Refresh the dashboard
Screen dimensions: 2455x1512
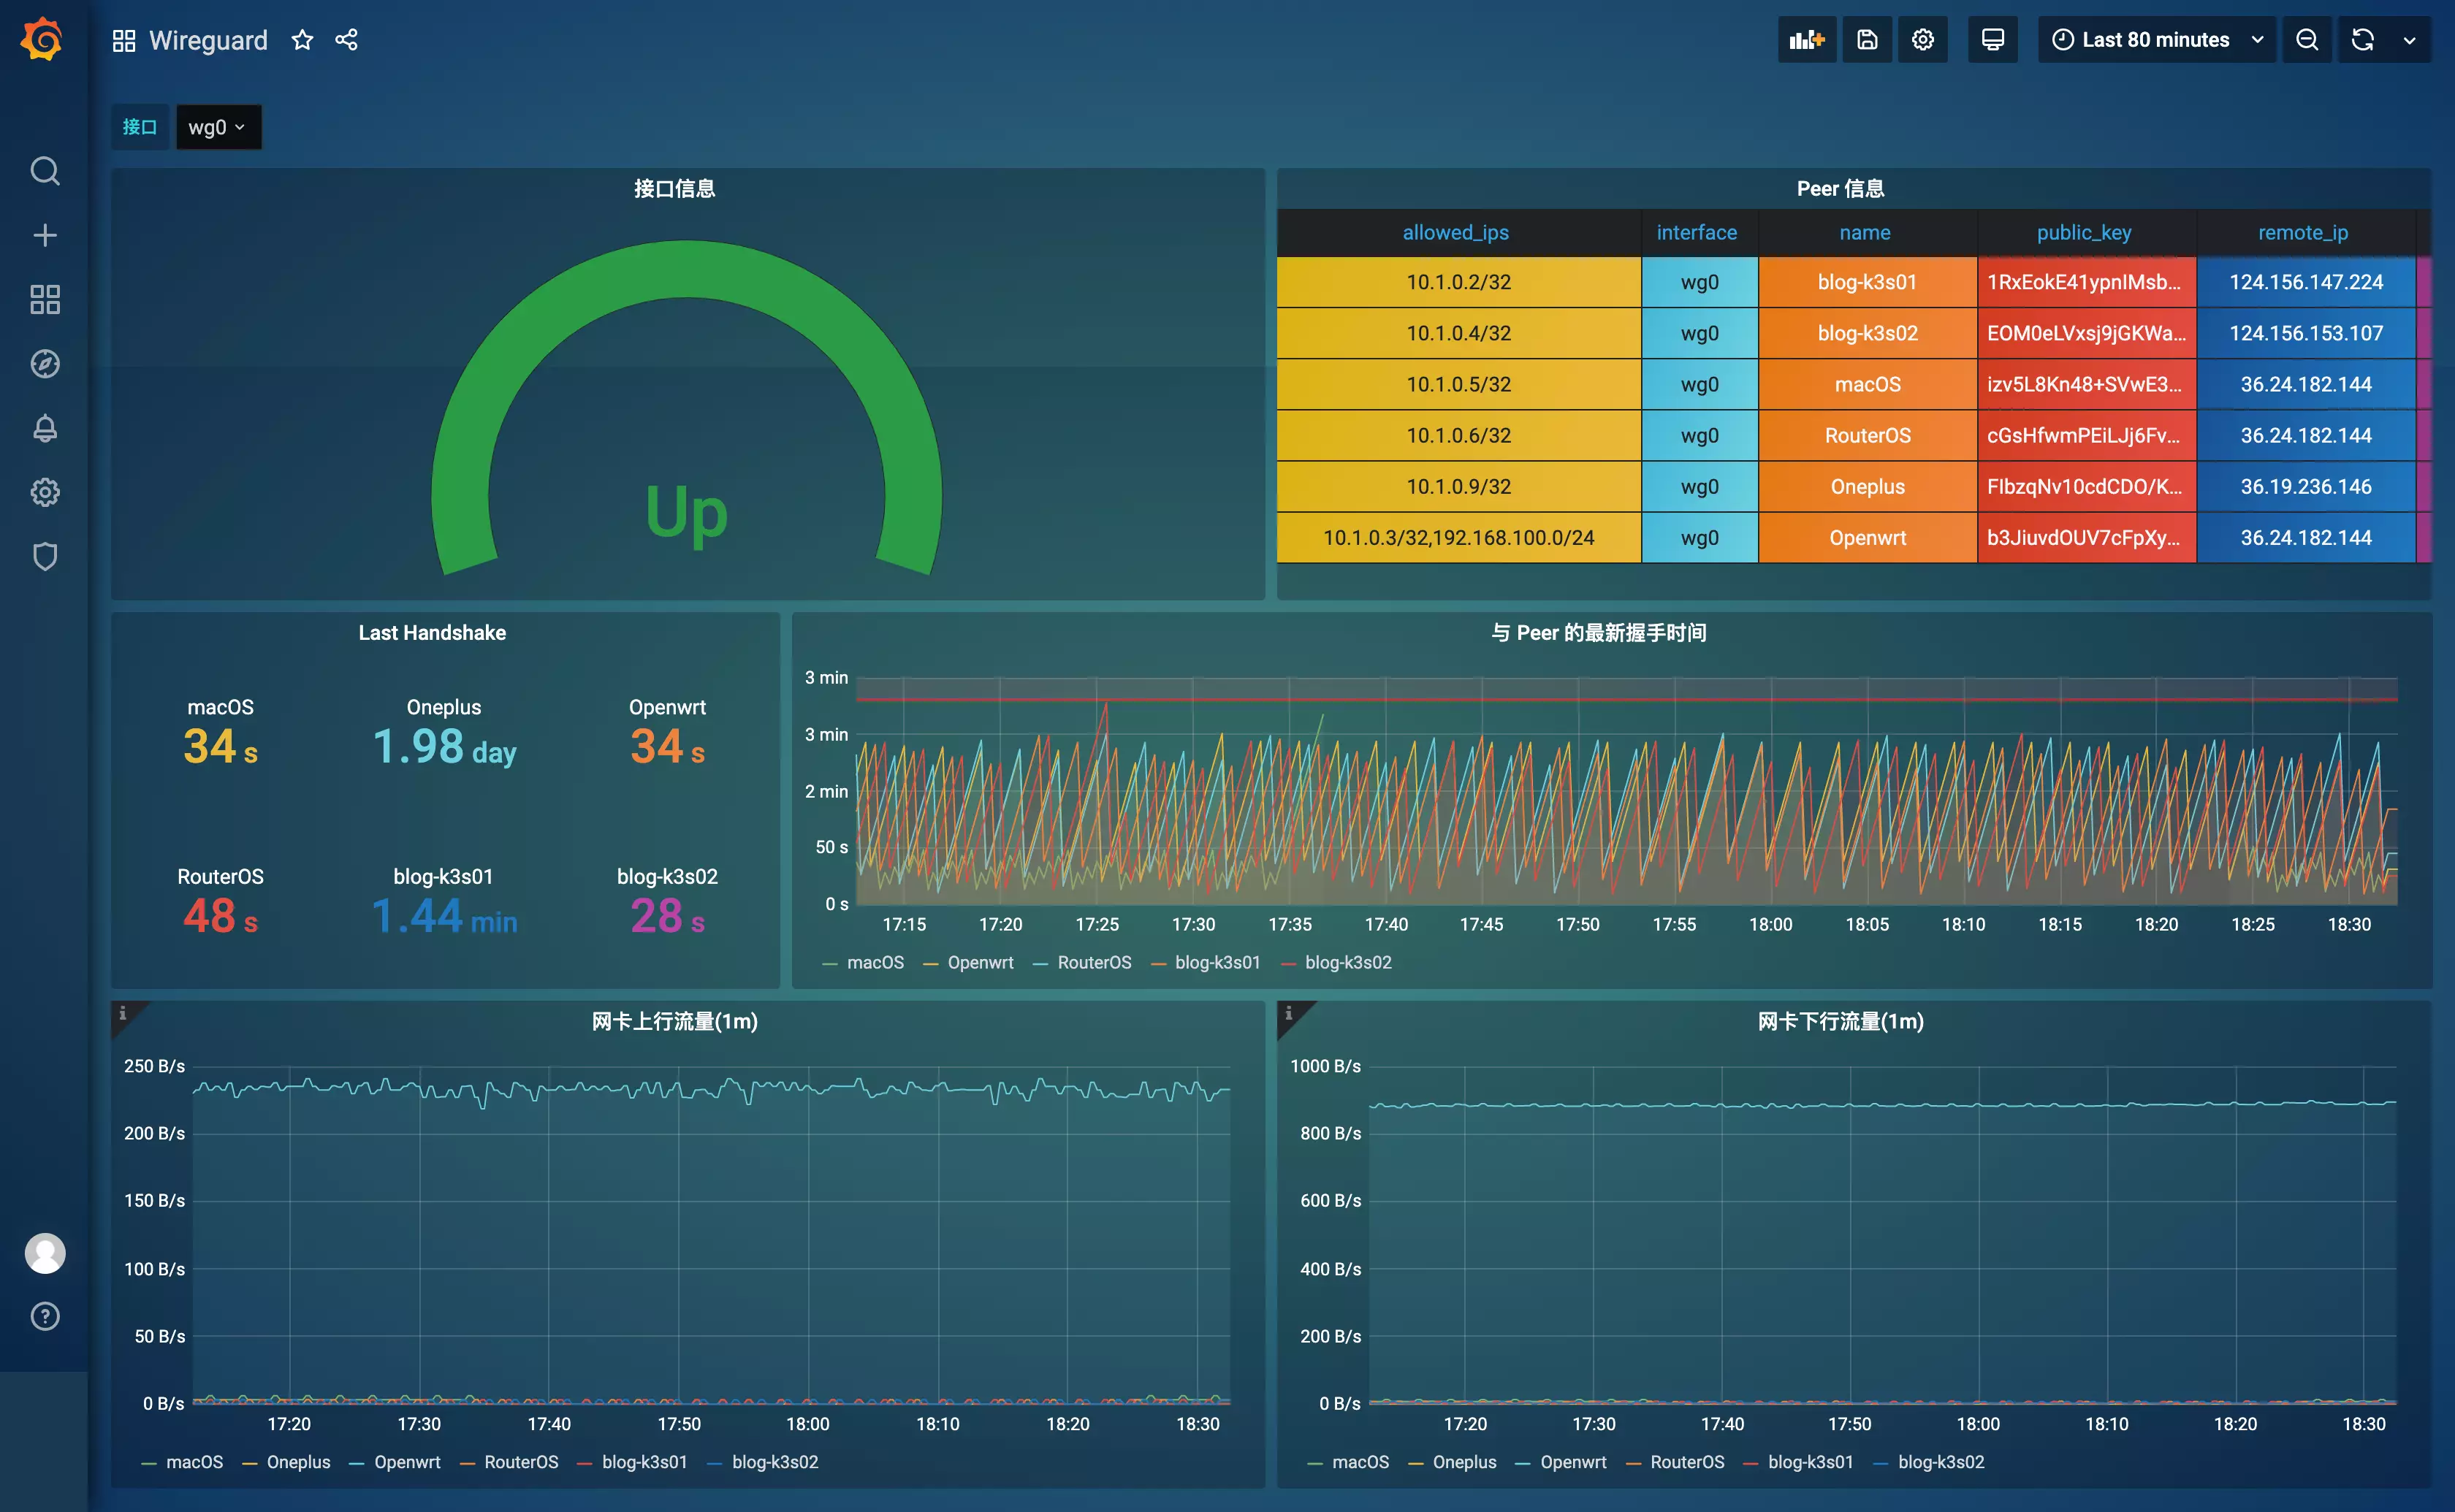pos(2363,40)
